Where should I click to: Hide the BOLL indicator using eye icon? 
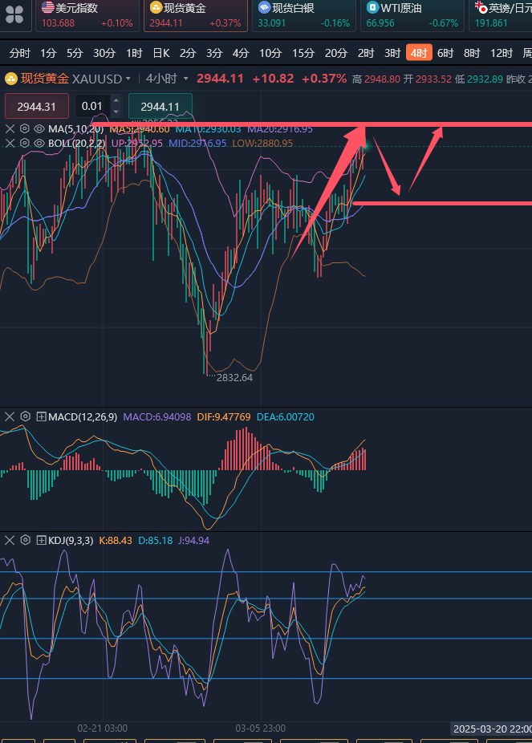[x=39, y=144]
